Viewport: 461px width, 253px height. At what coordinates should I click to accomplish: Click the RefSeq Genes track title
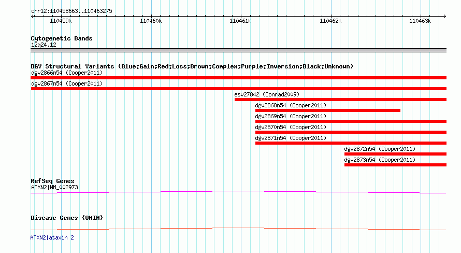[52, 181]
